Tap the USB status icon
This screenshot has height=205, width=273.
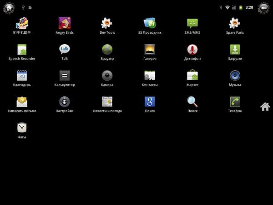23,7
